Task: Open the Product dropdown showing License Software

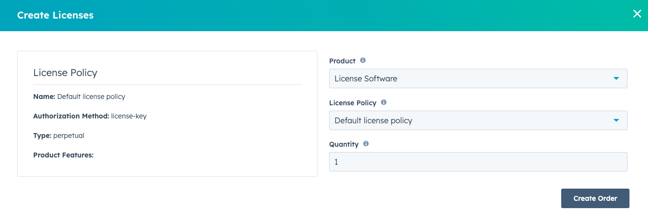Action: [x=468, y=78]
